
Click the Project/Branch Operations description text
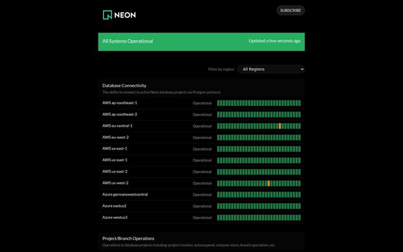[189, 245]
